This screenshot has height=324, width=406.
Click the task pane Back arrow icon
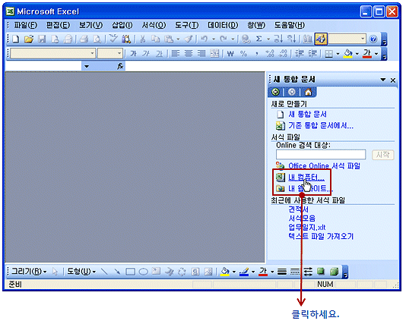pyautogui.click(x=275, y=92)
